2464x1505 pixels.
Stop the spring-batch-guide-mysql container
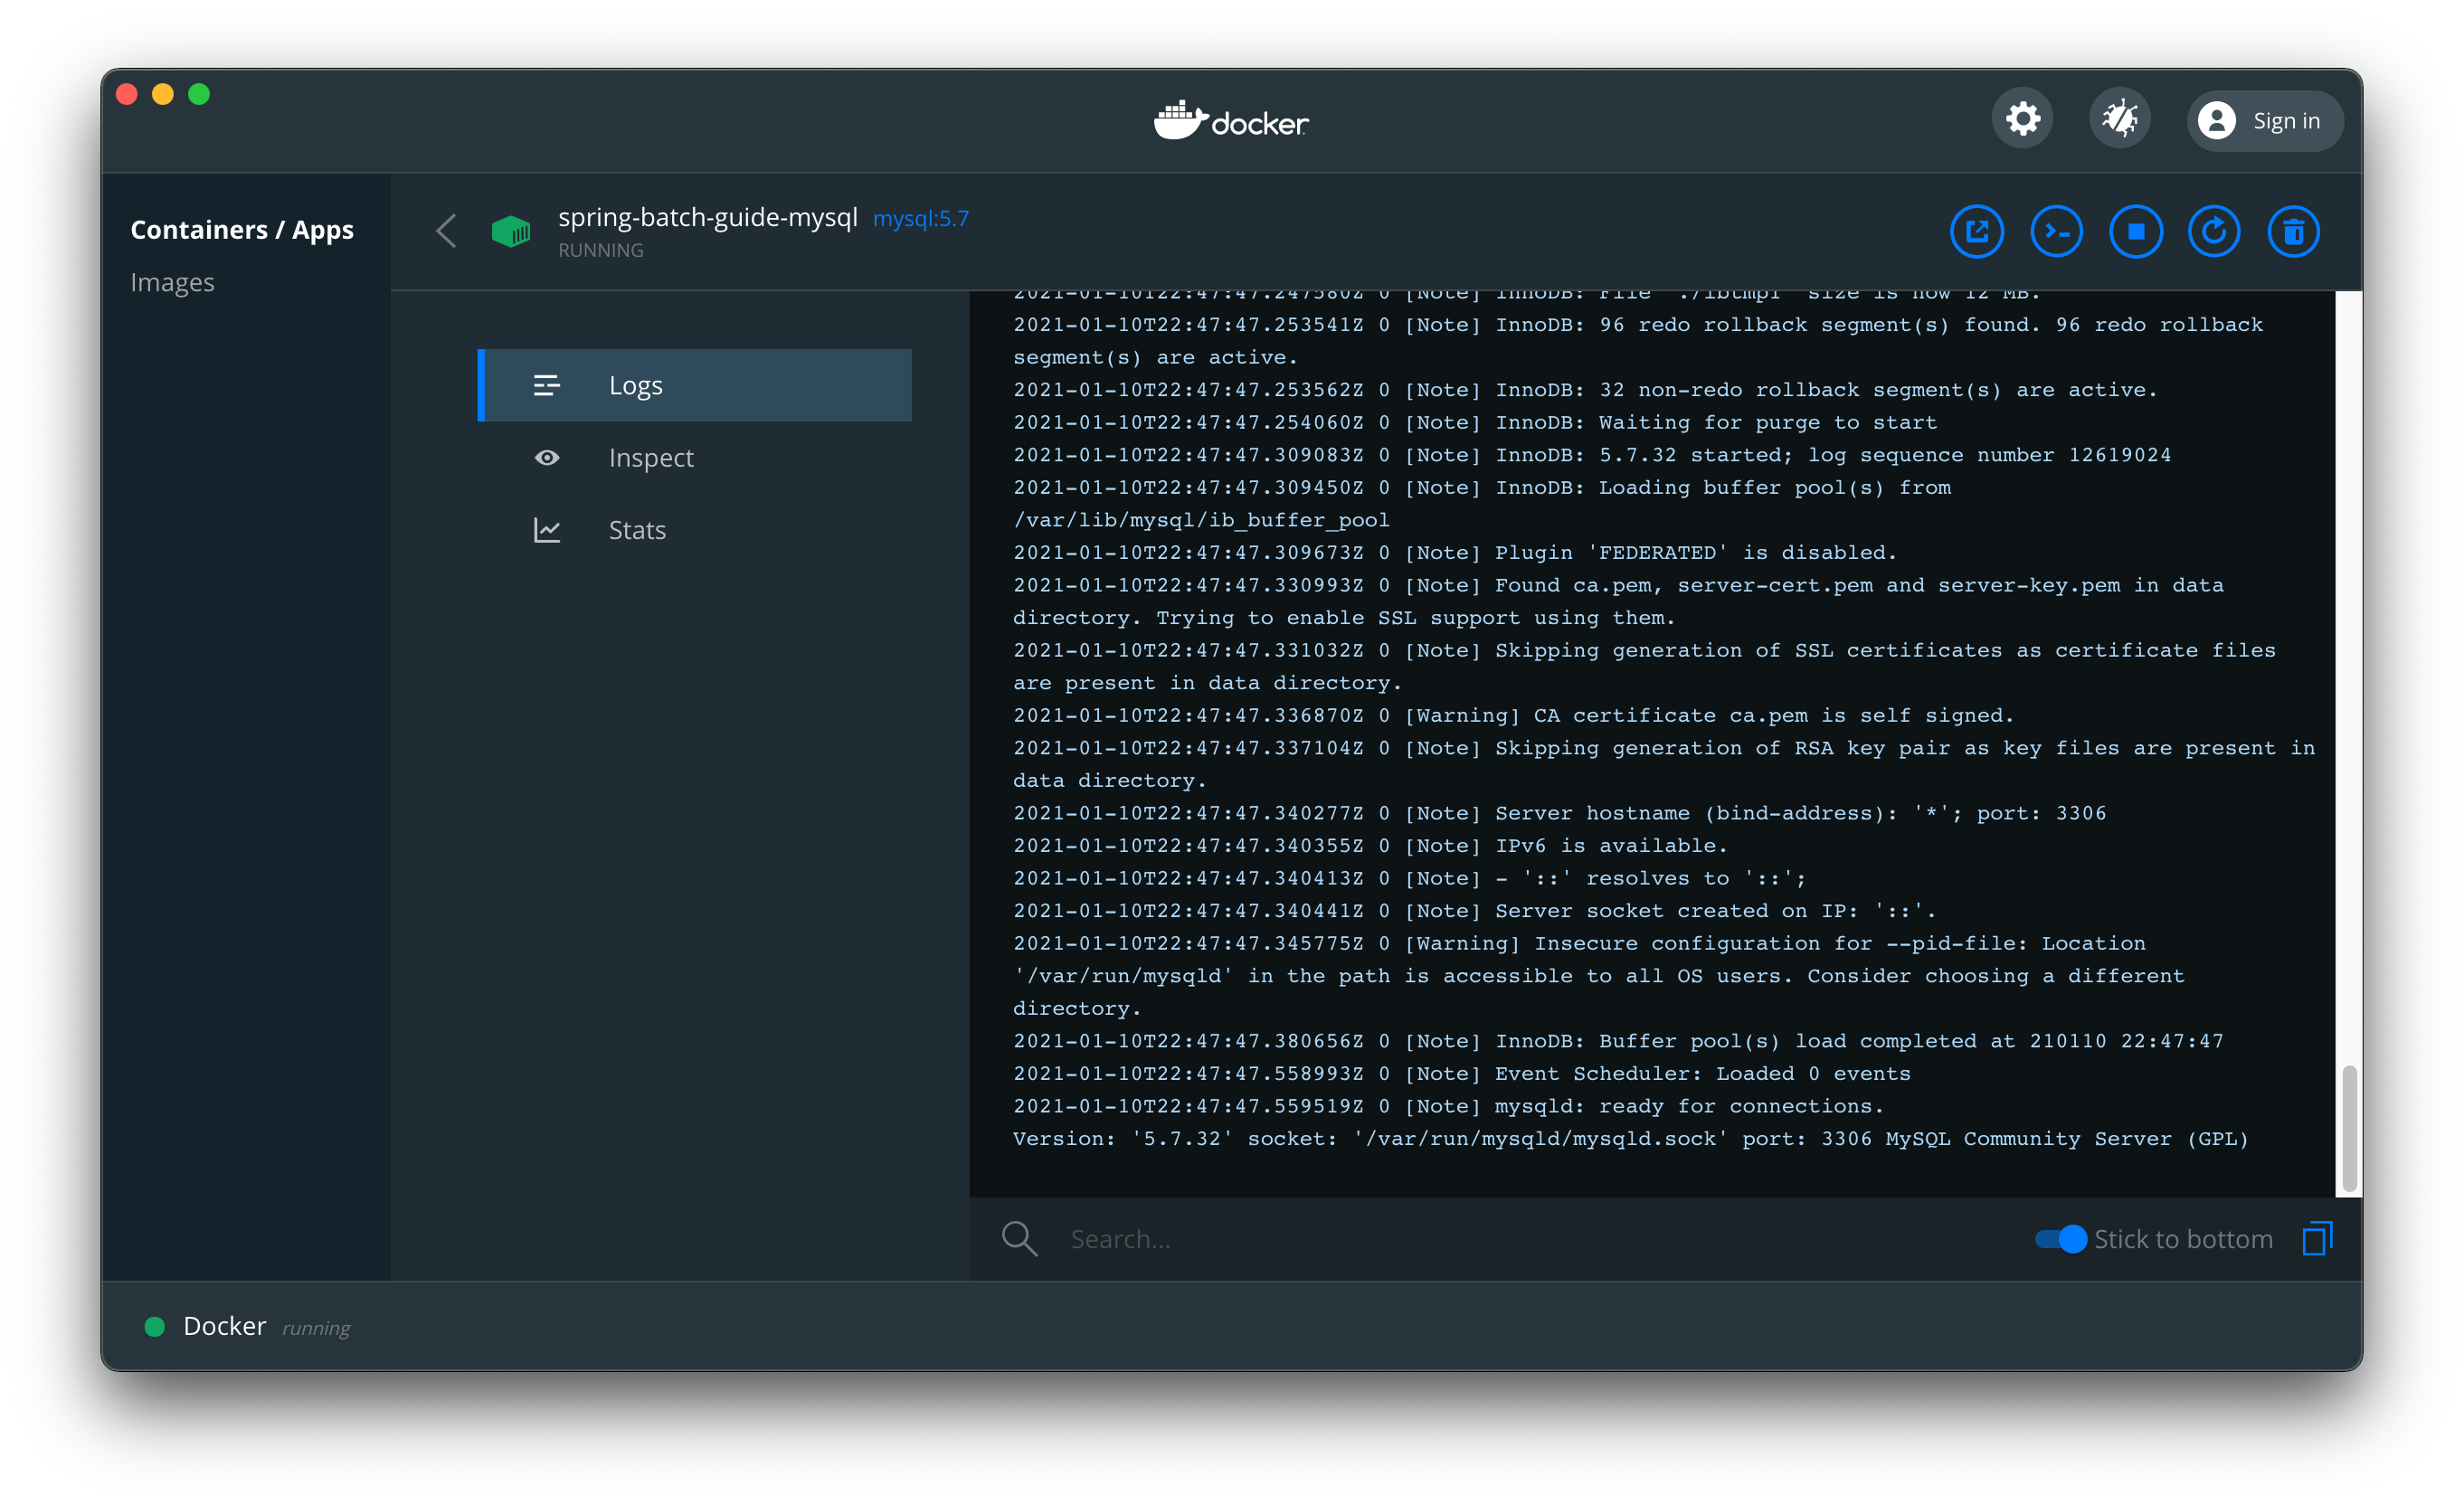(2135, 232)
